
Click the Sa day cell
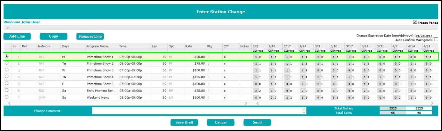[x=64, y=90]
